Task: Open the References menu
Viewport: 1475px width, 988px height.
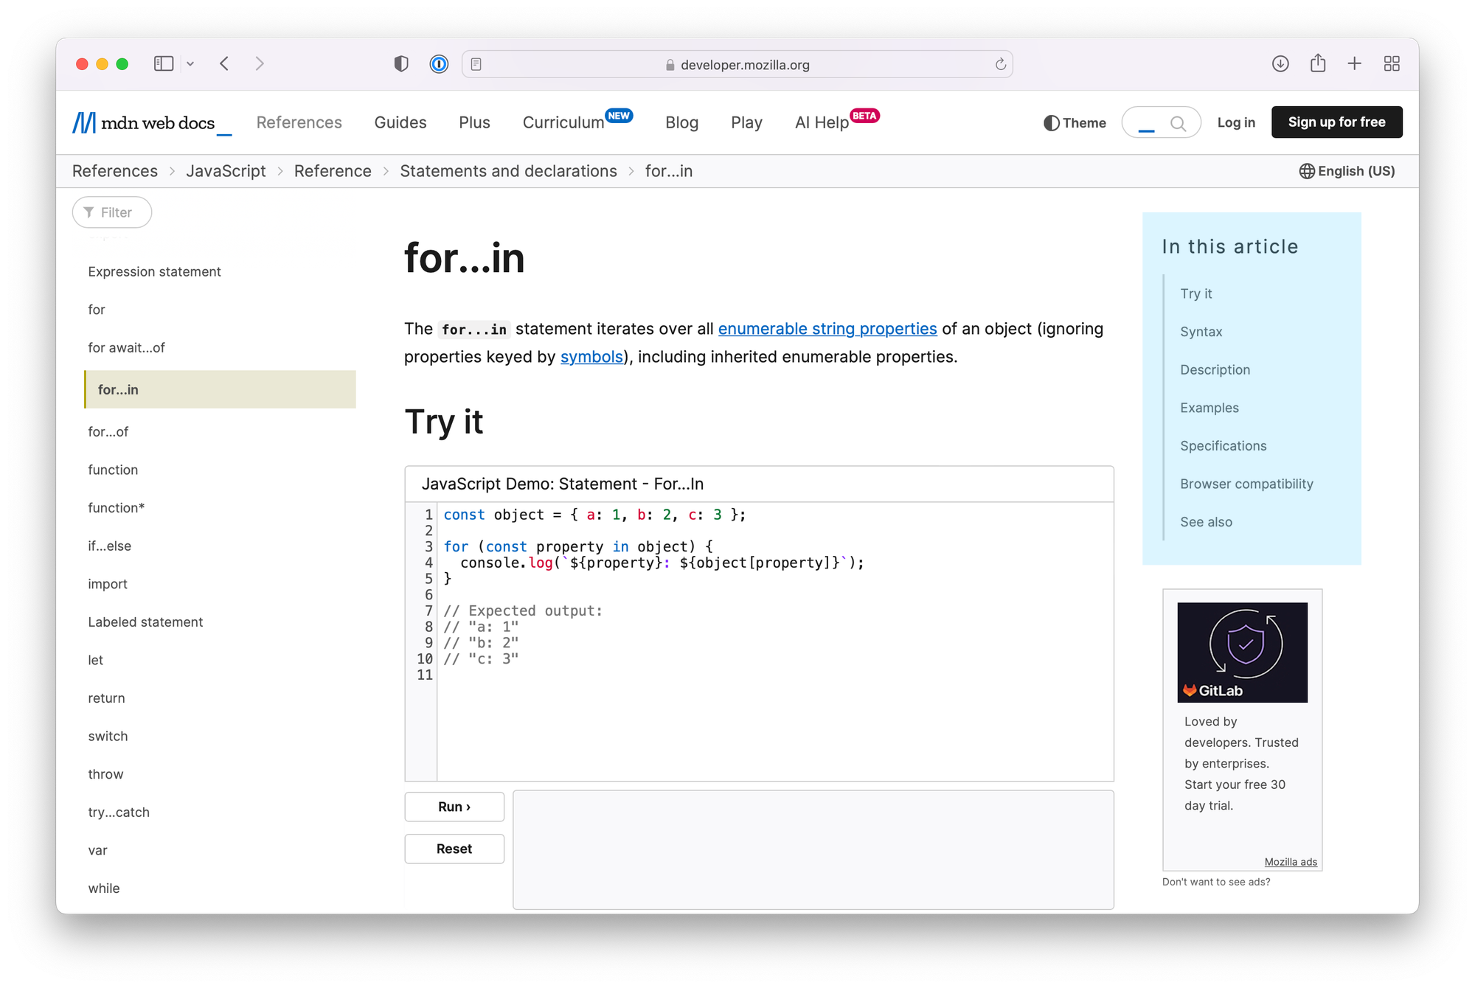Action: tap(299, 122)
